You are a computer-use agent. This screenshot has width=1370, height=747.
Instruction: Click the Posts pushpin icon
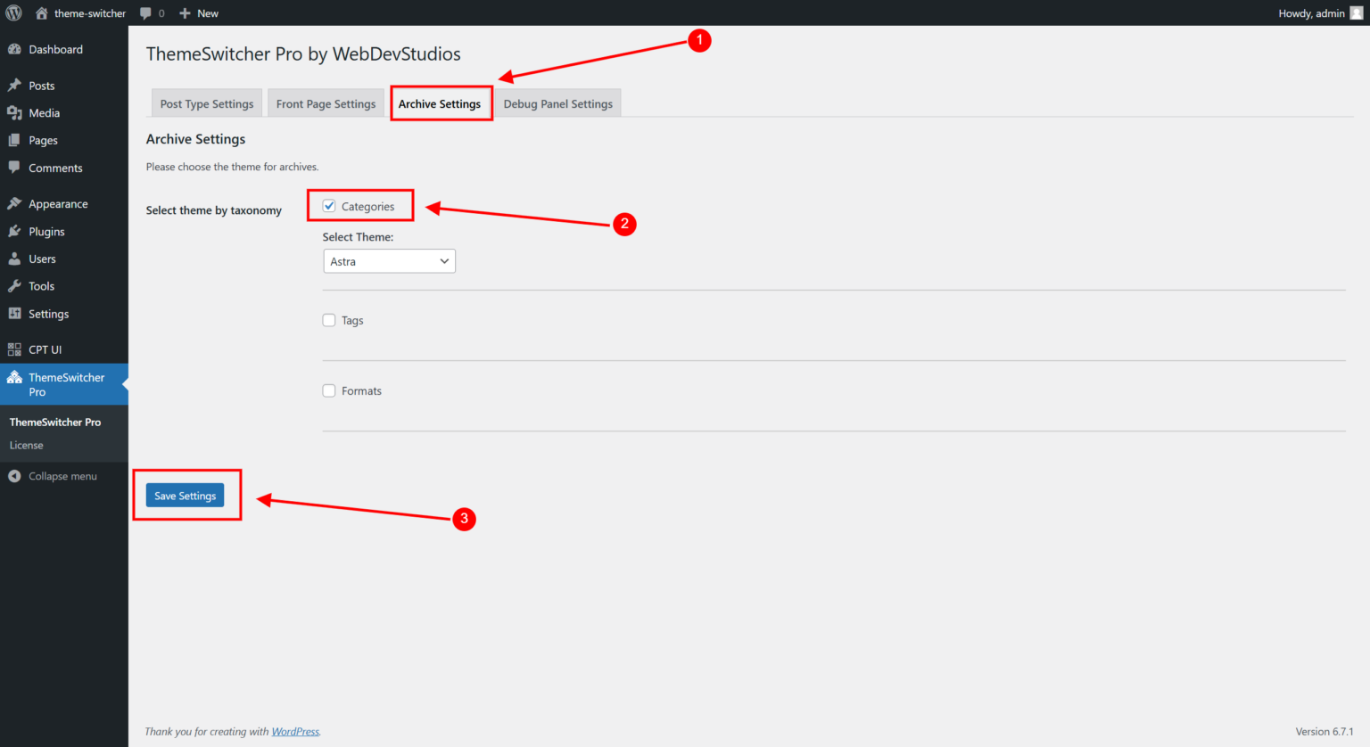pos(14,85)
